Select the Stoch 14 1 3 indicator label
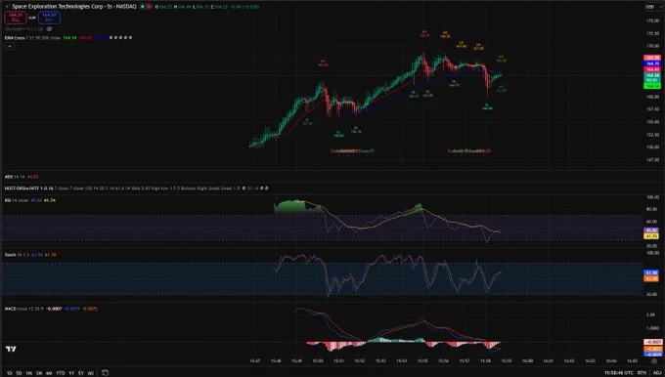Screen dimensions: 665x377 click(x=17, y=255)
